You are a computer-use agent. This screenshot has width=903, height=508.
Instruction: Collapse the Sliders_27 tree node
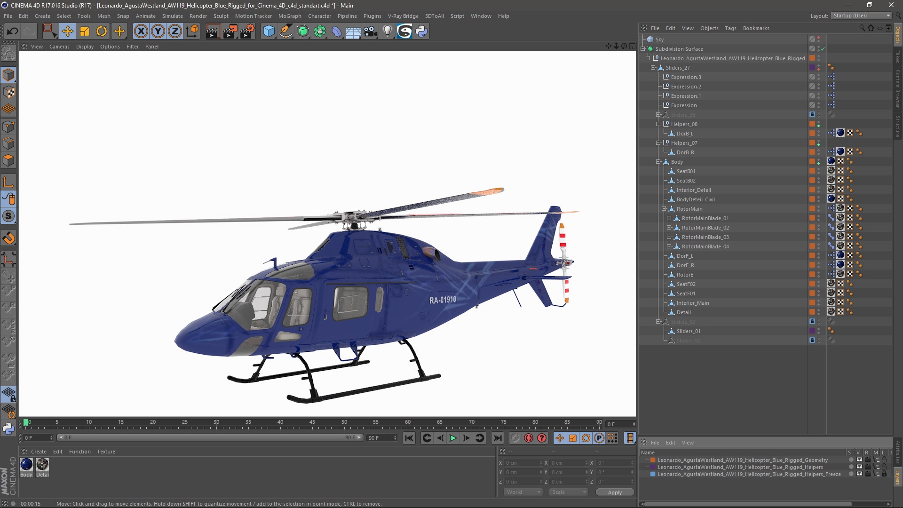[653, 68]
